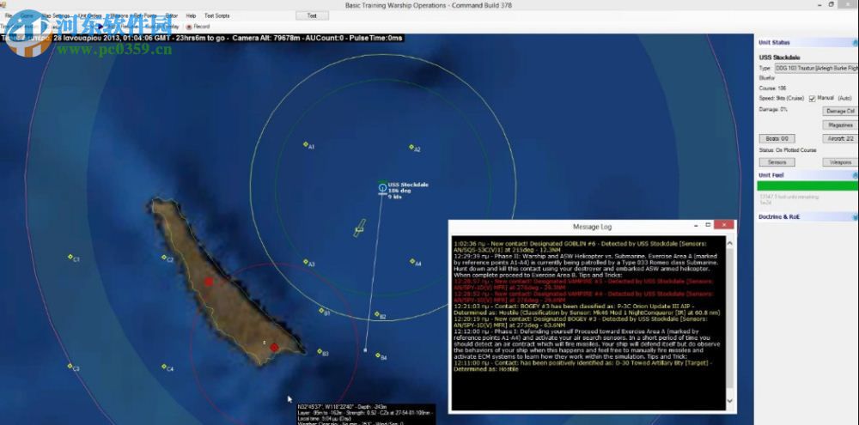Click the plotted course waypoint at line end
The height and width of the screenshot is (425, 859).
click(365, 350)
